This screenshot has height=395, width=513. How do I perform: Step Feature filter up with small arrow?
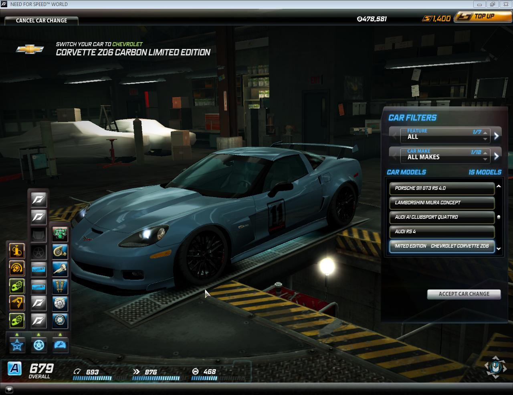coord(485,132)
